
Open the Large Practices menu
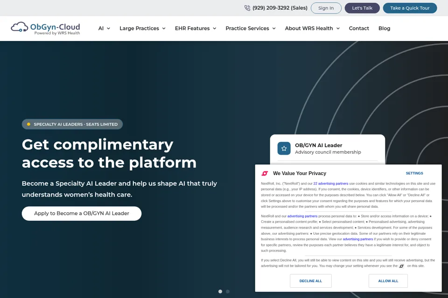(x=139, y=28)
